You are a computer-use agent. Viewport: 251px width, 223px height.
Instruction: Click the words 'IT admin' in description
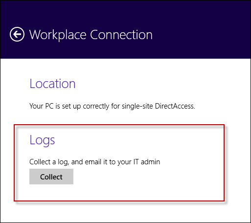click(x=147, y=162)
